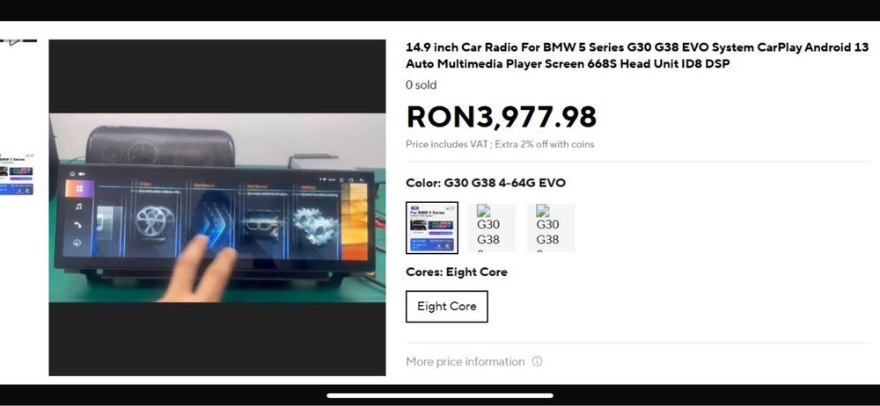The image size is (880, 406).
Task: Click the info icon beside More price information
Action: point(537,362)
